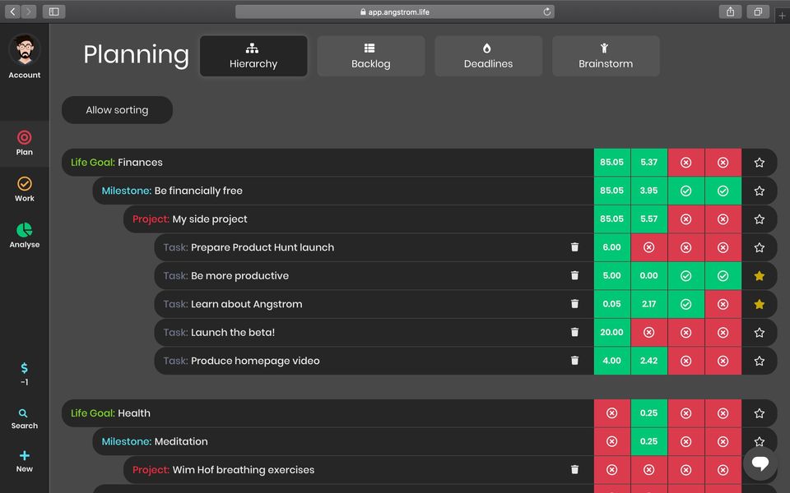Unstar the Be more productive task

(760, 276)
